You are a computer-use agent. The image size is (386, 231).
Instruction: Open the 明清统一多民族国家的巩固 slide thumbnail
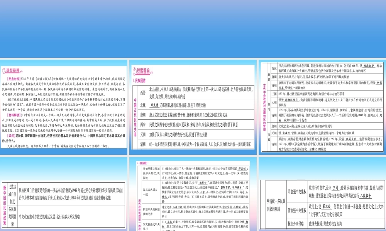tap(322, 194)
